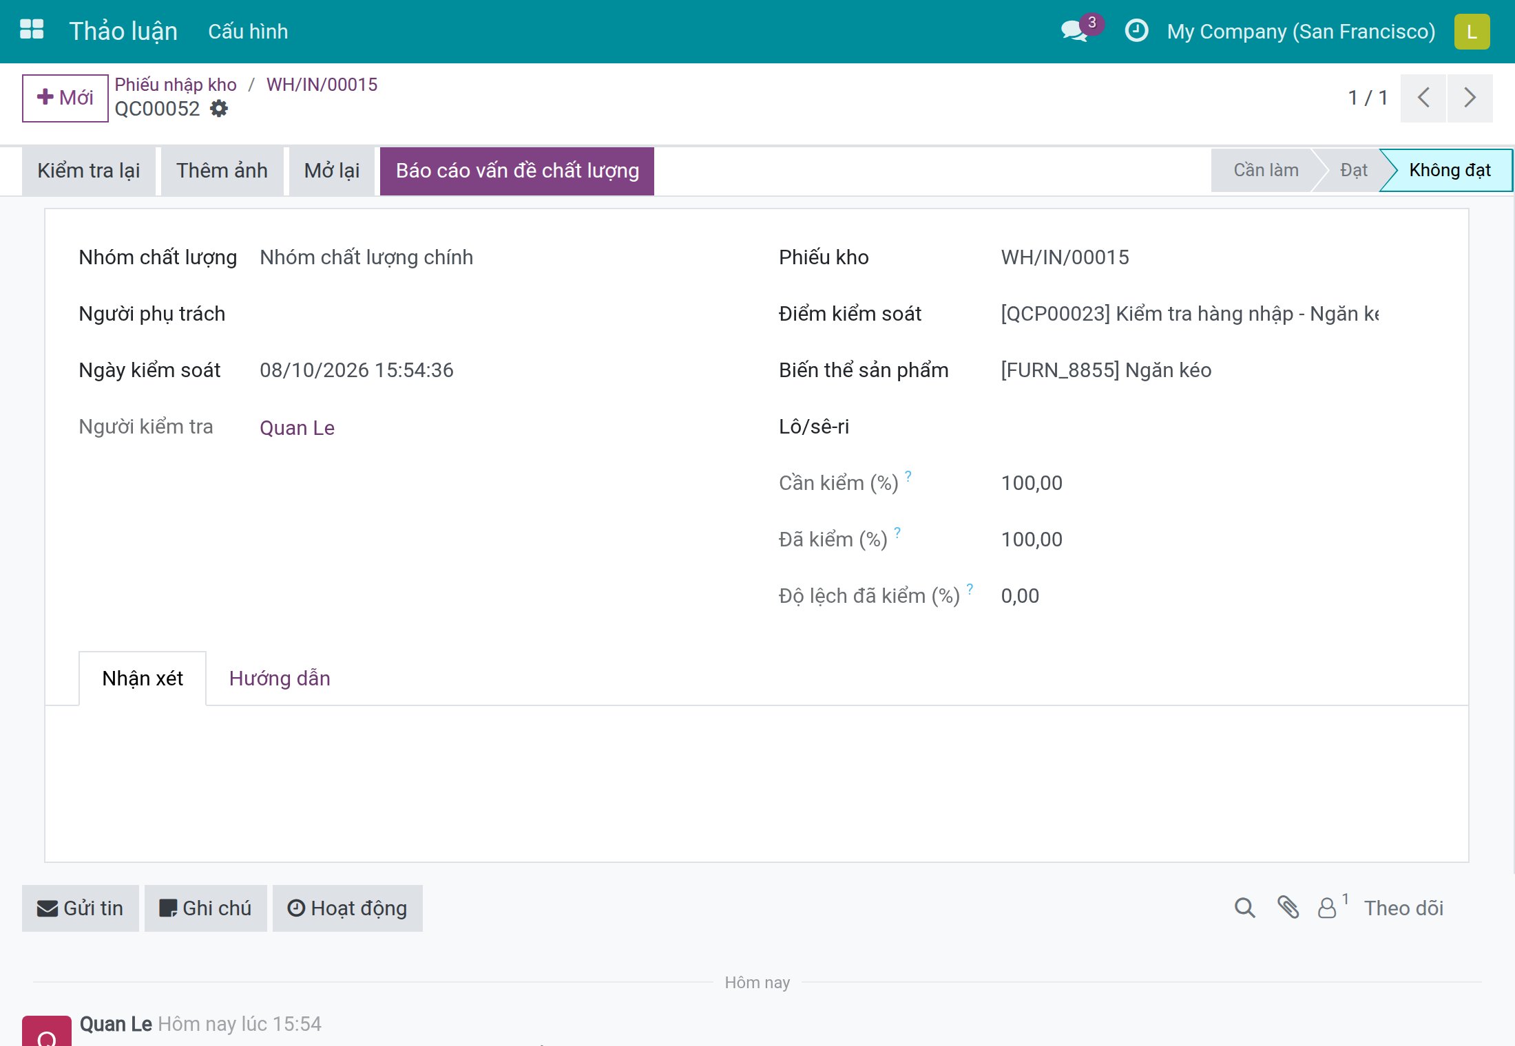Click Mở lại button
The height and width of the screenshot is (1046, 1515).
pyautogui.click(x=332, y=171)
